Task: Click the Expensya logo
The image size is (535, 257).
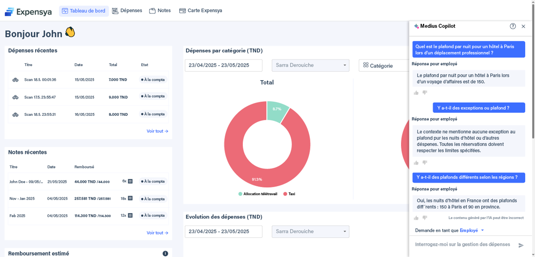Action: point(28,11)
